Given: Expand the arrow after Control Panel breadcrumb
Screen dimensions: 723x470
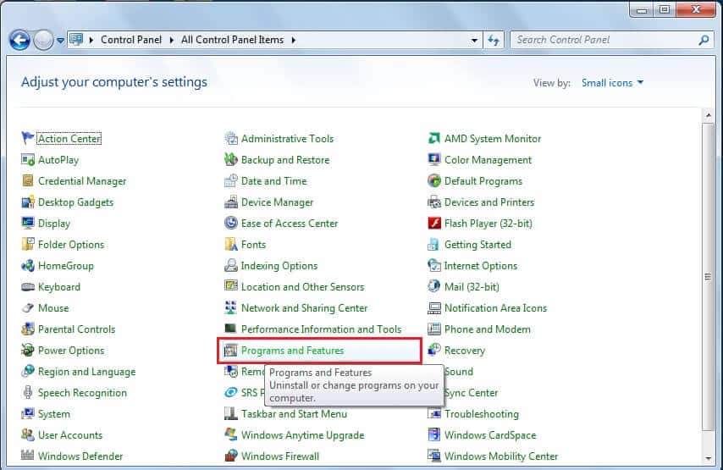Looking at the screenshot, I should tap(172, 40).
